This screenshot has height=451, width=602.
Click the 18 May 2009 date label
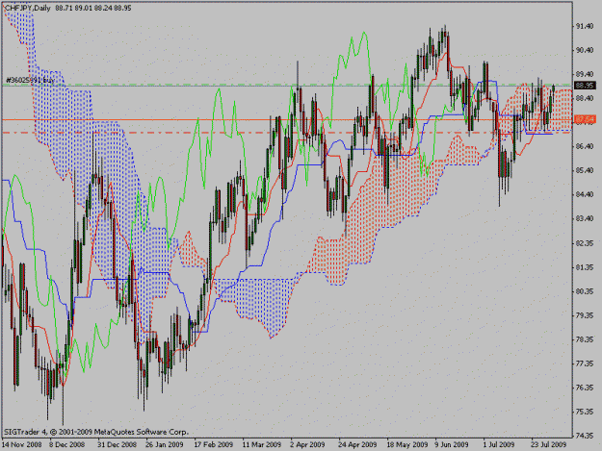[406, 445]
